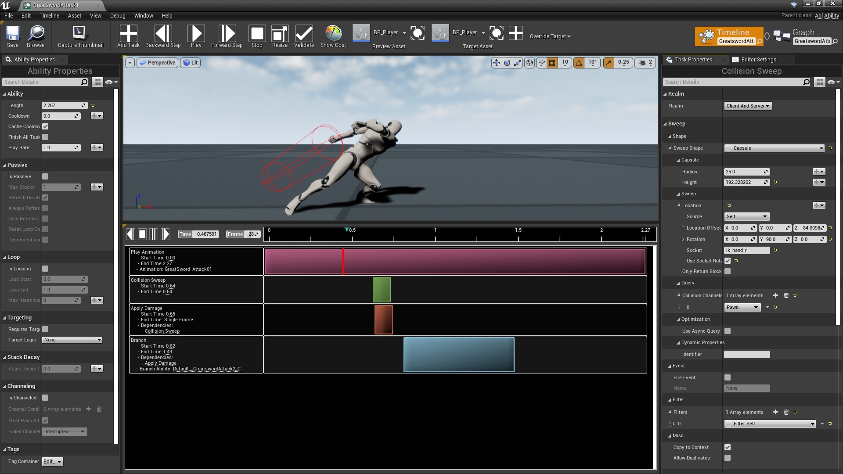Expand the Sweep Shape dropdown
The width and height of the screenshot is (843, 474).
tap(776, 147)
